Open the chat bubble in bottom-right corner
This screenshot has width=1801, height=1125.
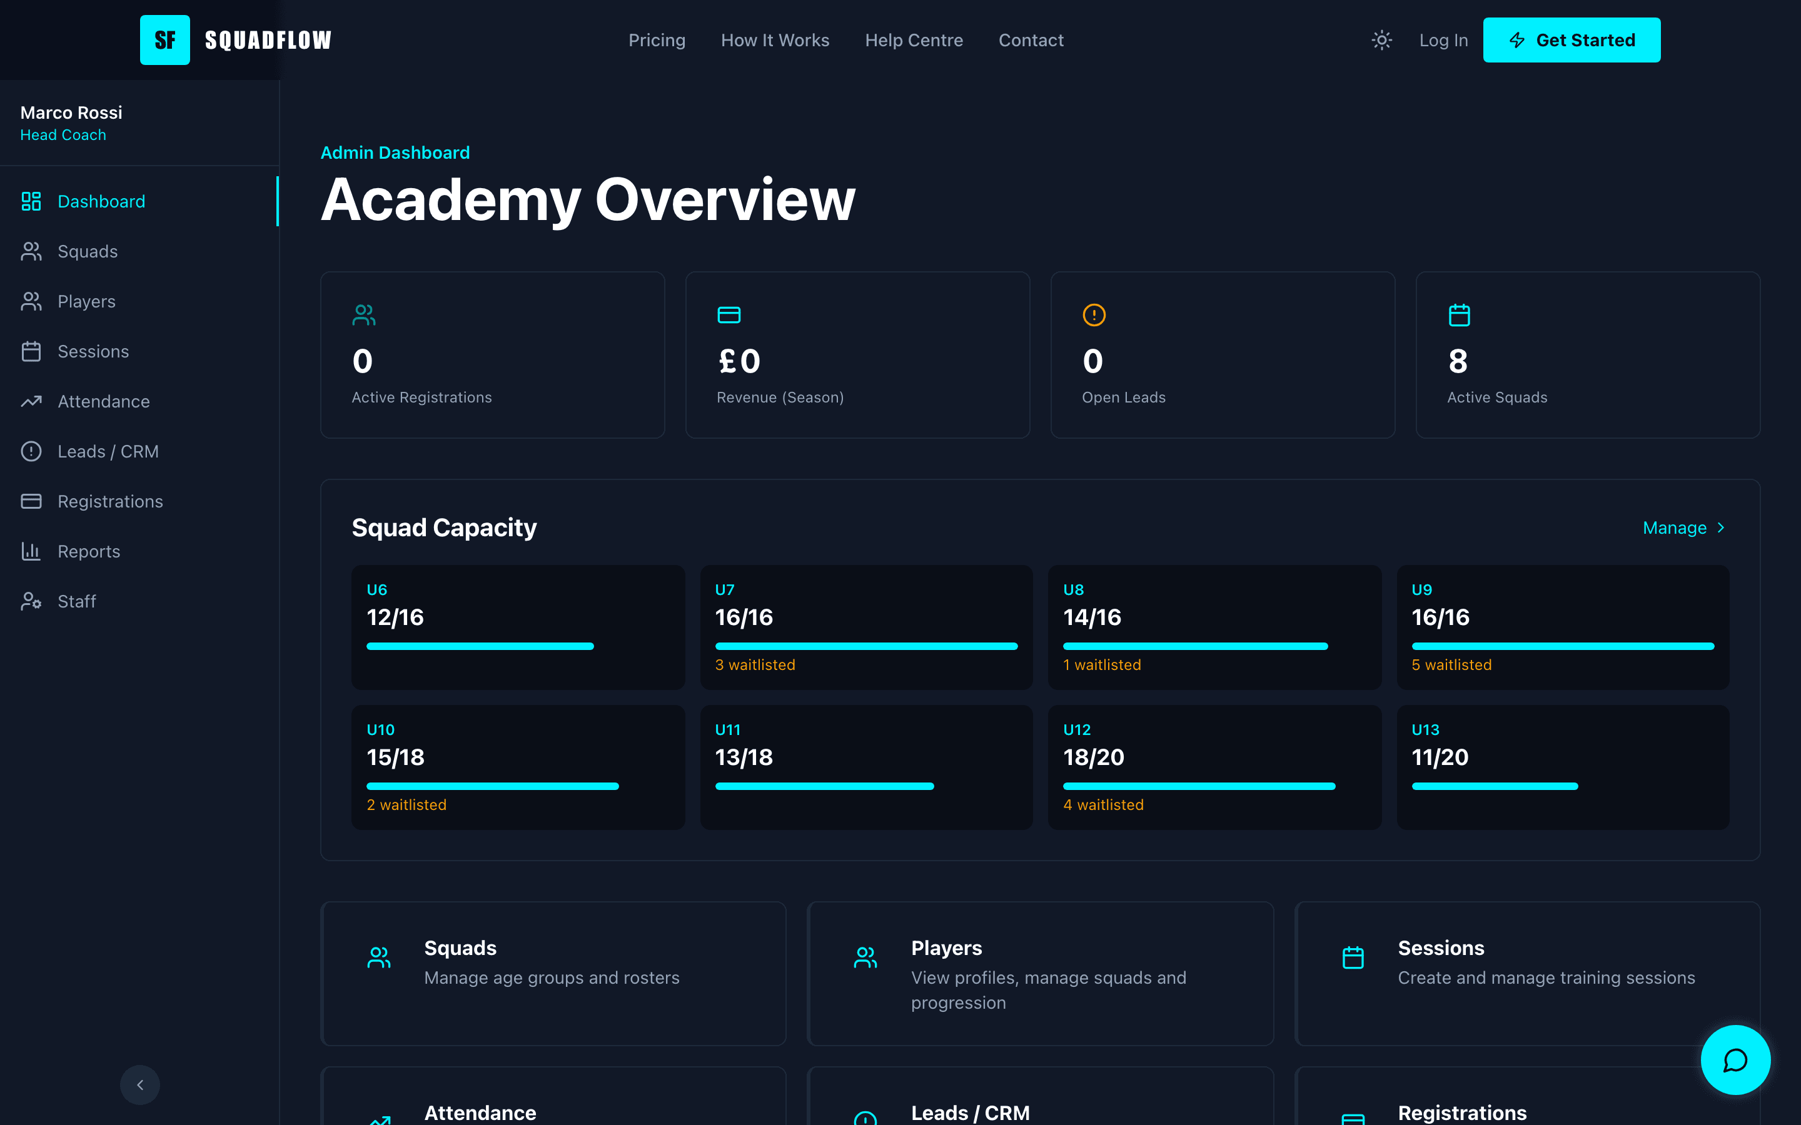click(1735, 1060)
